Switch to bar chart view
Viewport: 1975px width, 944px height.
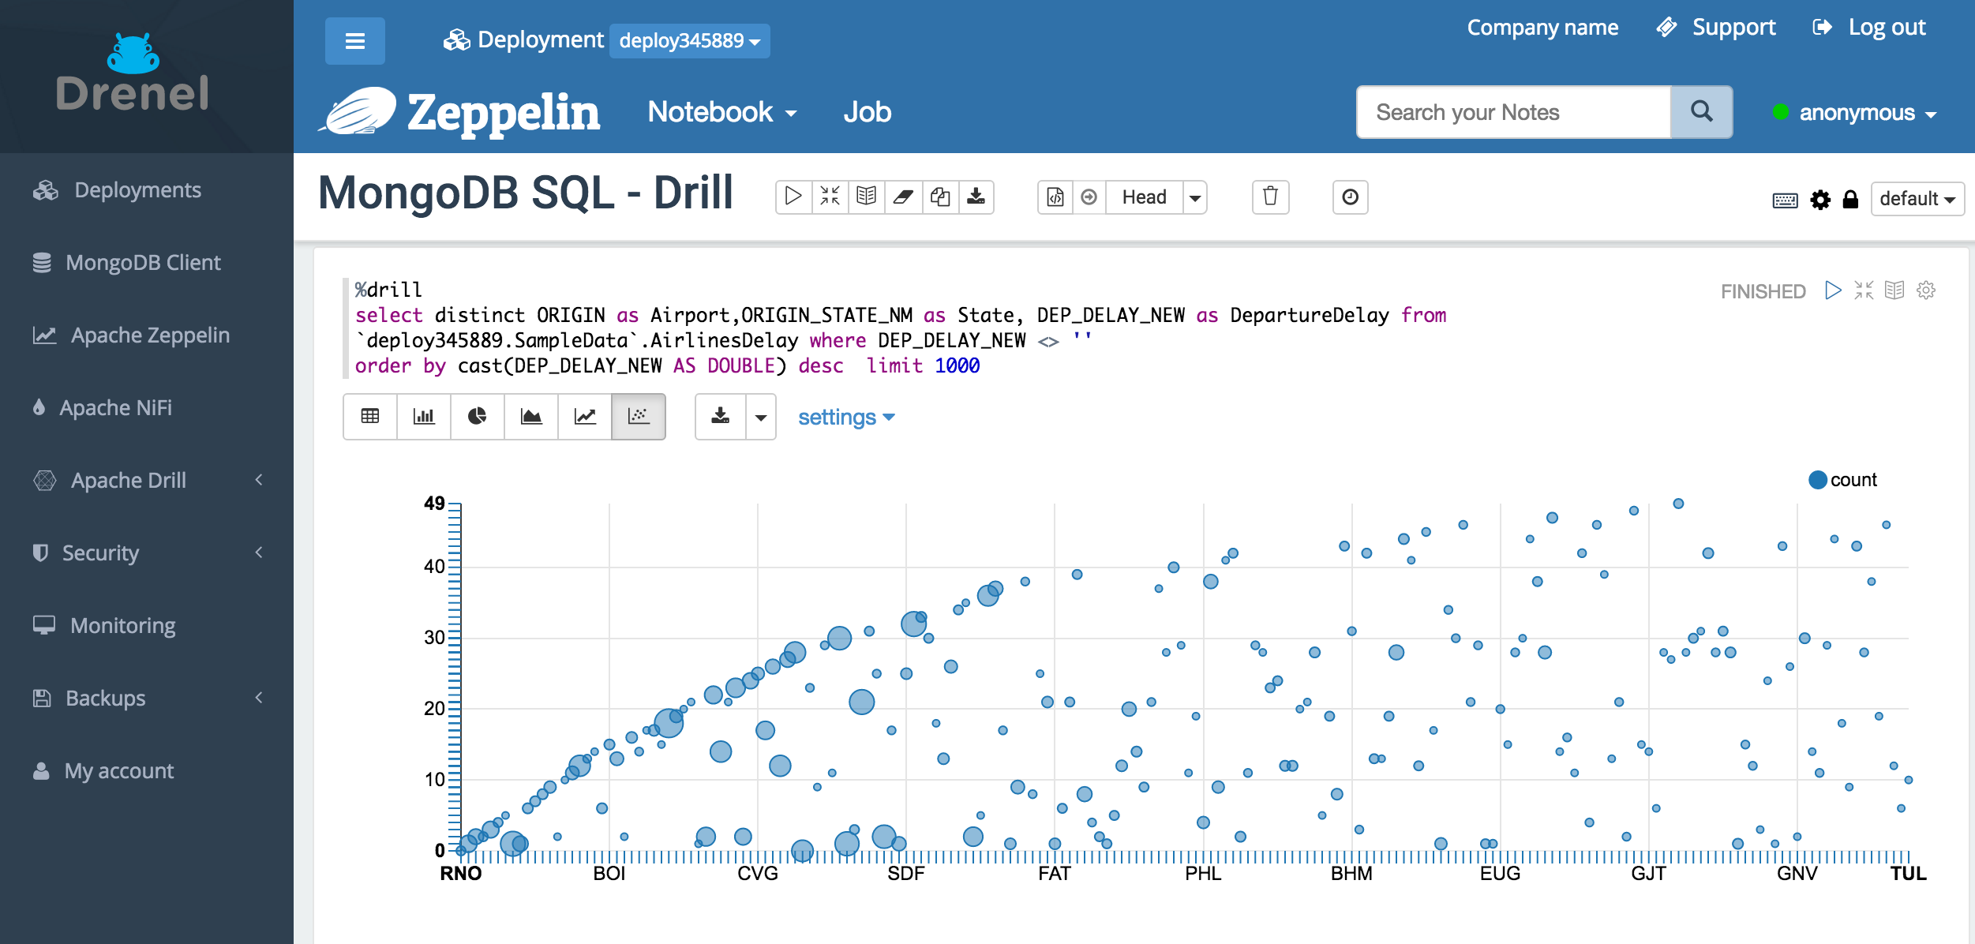[x=424, y=416]
